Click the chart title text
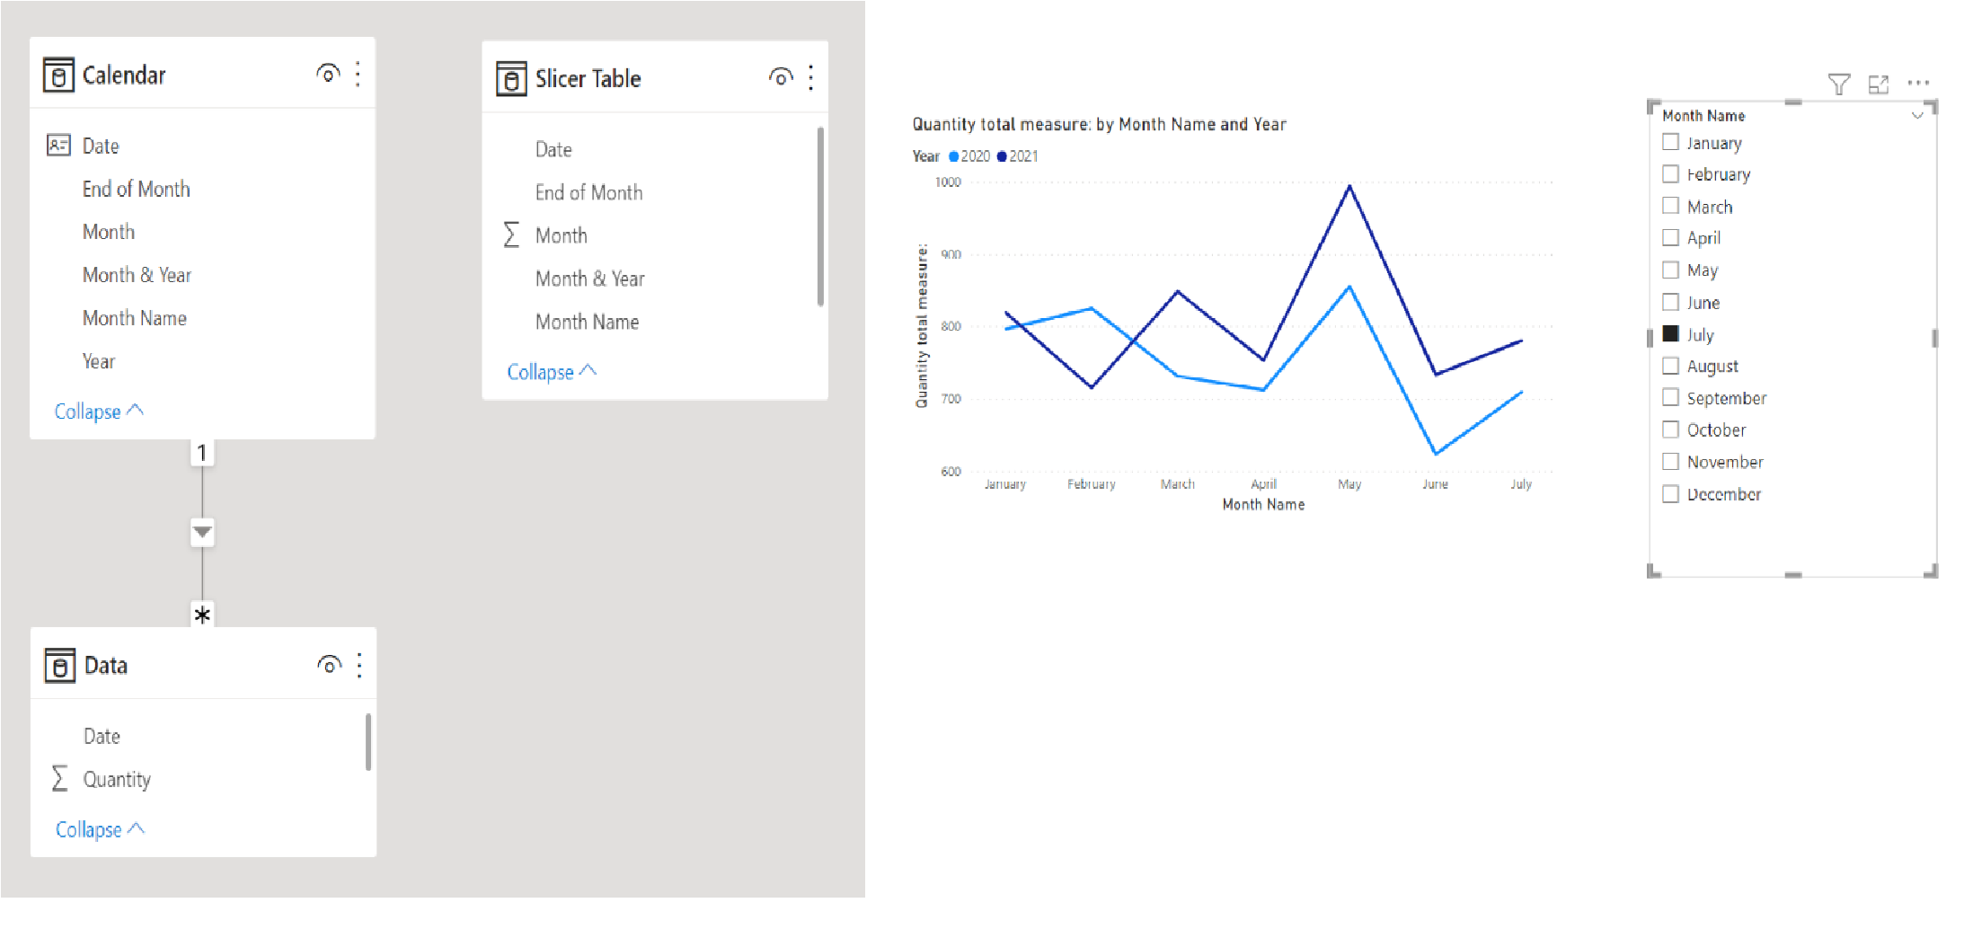The image size is (1964, 947). (1099, 124)
